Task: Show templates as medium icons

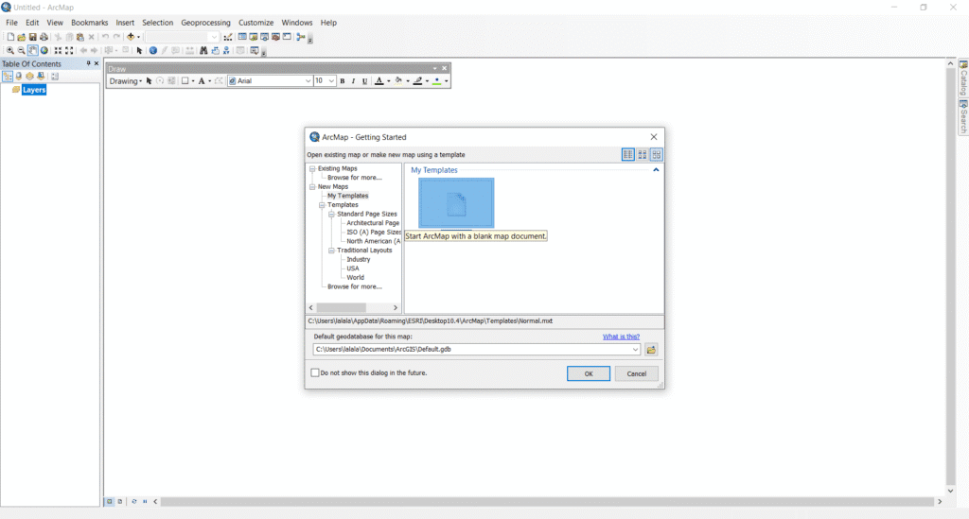Action: coord(643,155)
